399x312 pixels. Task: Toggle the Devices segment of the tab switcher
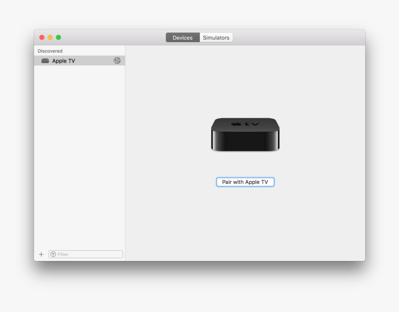182,37
